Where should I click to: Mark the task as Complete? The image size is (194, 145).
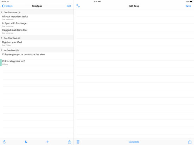pos(134,142)
